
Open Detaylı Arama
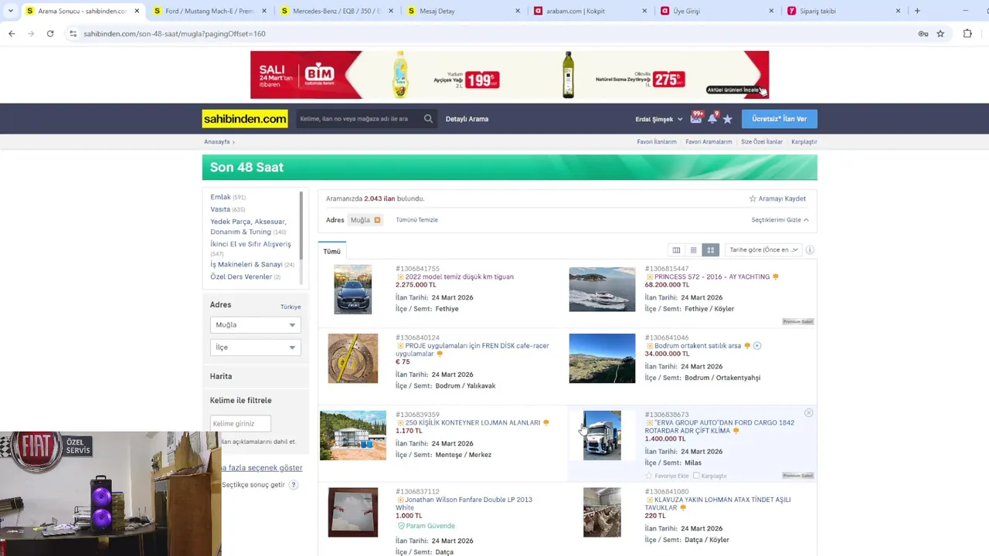coord(467,119)
